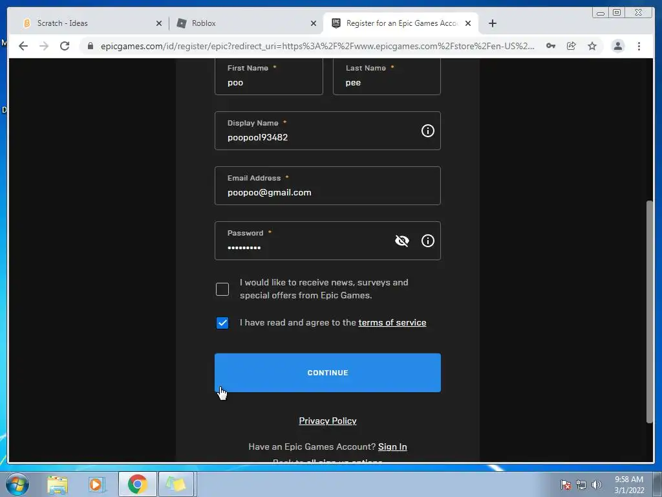The image size is (662, 497).
Task: Select the Register for Epic Games tab
Action: click(x=401, y=23)
